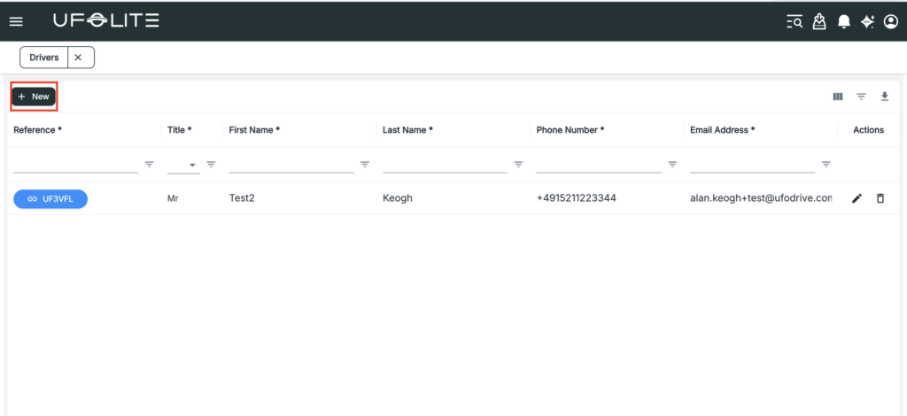This screenshot has width=907, height=416.
Task: Click the column chooser icon
Action: click(838, 96)
